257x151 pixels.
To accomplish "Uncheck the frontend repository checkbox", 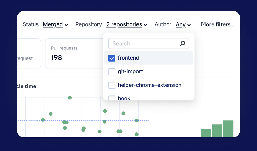I will coord(112,58).
